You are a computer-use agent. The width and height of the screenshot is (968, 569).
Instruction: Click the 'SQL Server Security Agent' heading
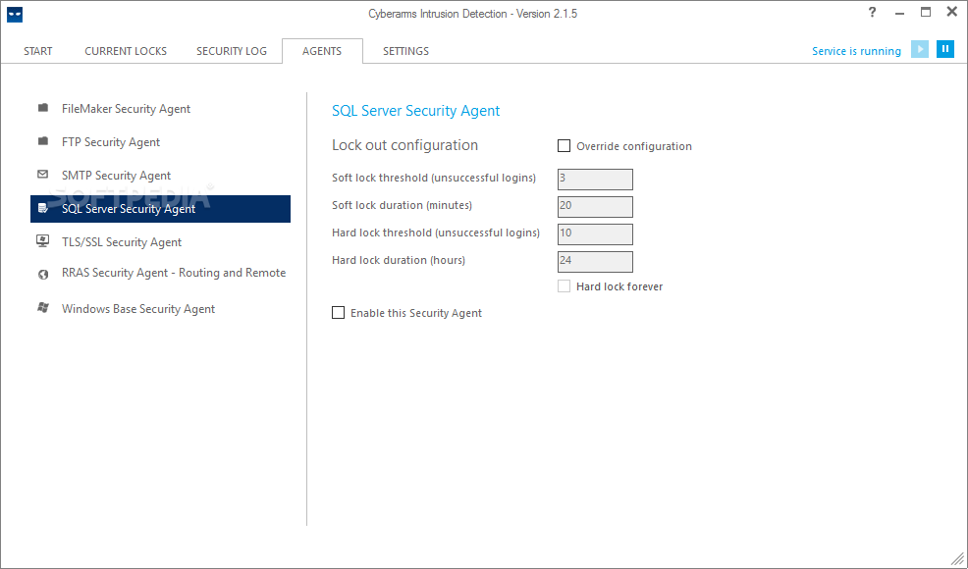click(415, 111)
